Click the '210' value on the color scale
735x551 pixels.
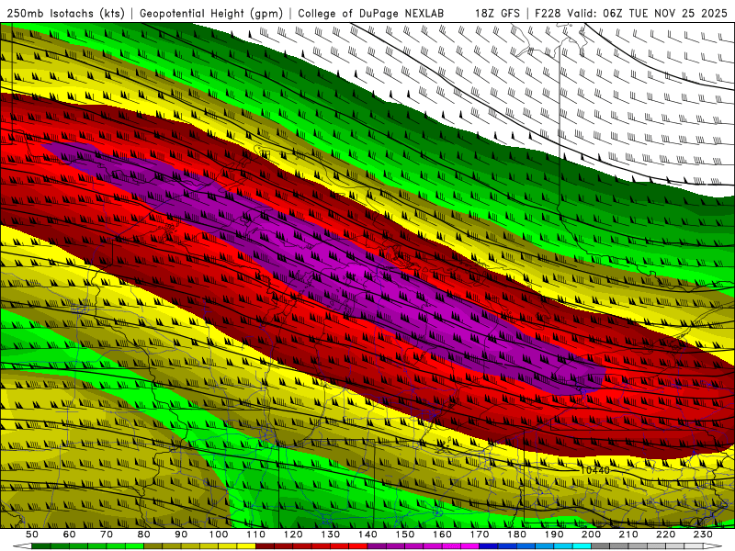pyautogui.click(x=628, y=534)
